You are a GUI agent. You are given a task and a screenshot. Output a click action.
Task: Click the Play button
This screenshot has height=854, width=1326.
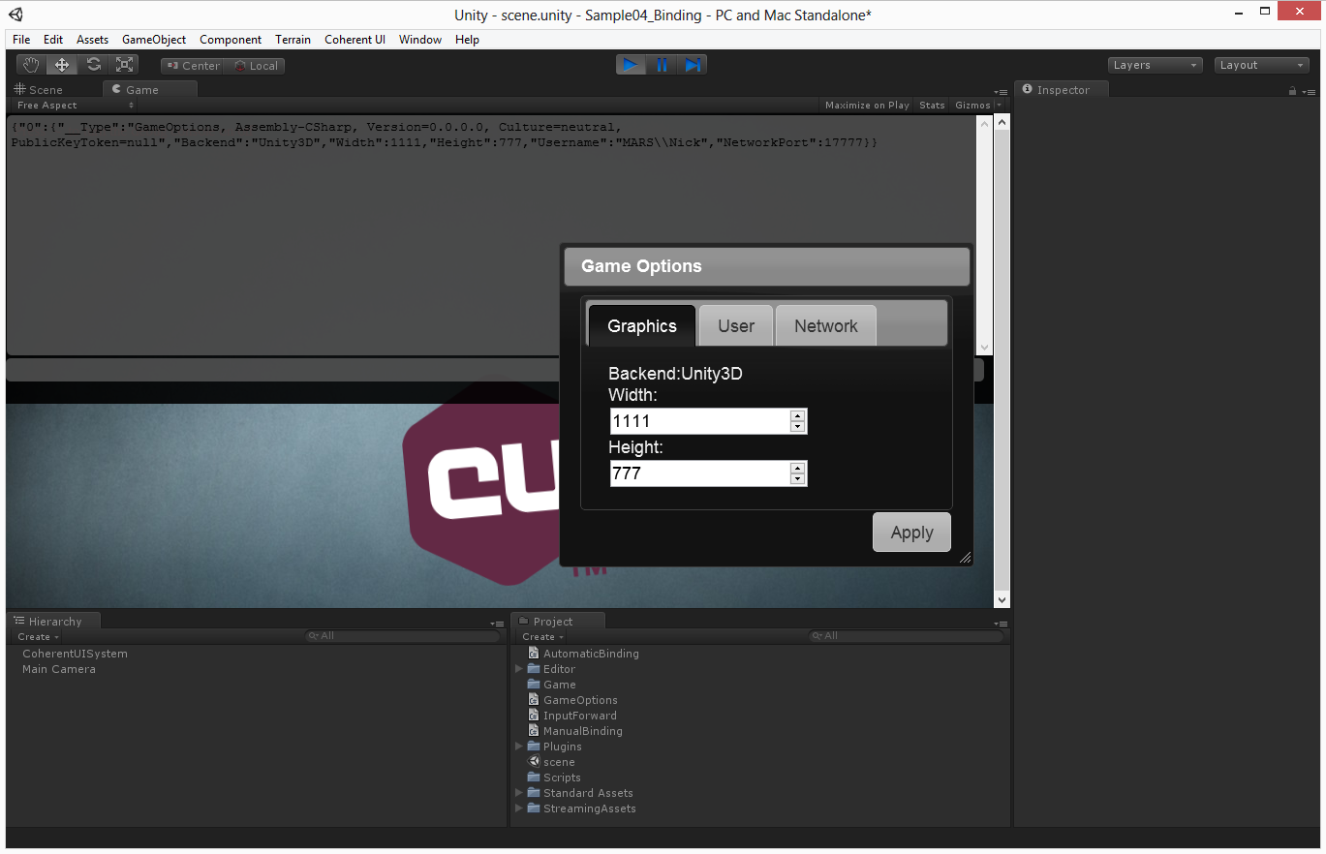(631, 65)
